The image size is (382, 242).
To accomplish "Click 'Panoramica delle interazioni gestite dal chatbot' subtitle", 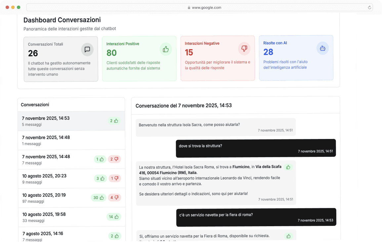I will pos(70,29).
